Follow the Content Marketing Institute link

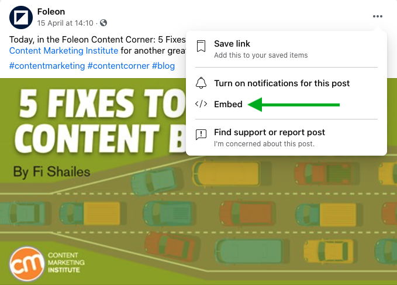click(55, 51)
